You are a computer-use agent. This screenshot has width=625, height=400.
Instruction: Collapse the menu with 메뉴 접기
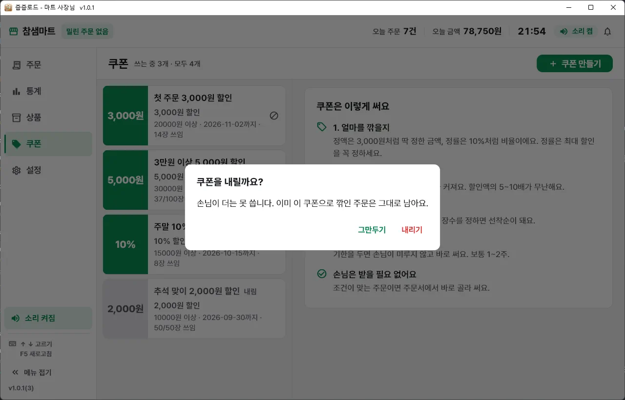coord(32,372)
